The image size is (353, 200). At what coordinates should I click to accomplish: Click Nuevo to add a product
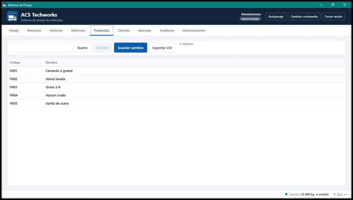82,48
